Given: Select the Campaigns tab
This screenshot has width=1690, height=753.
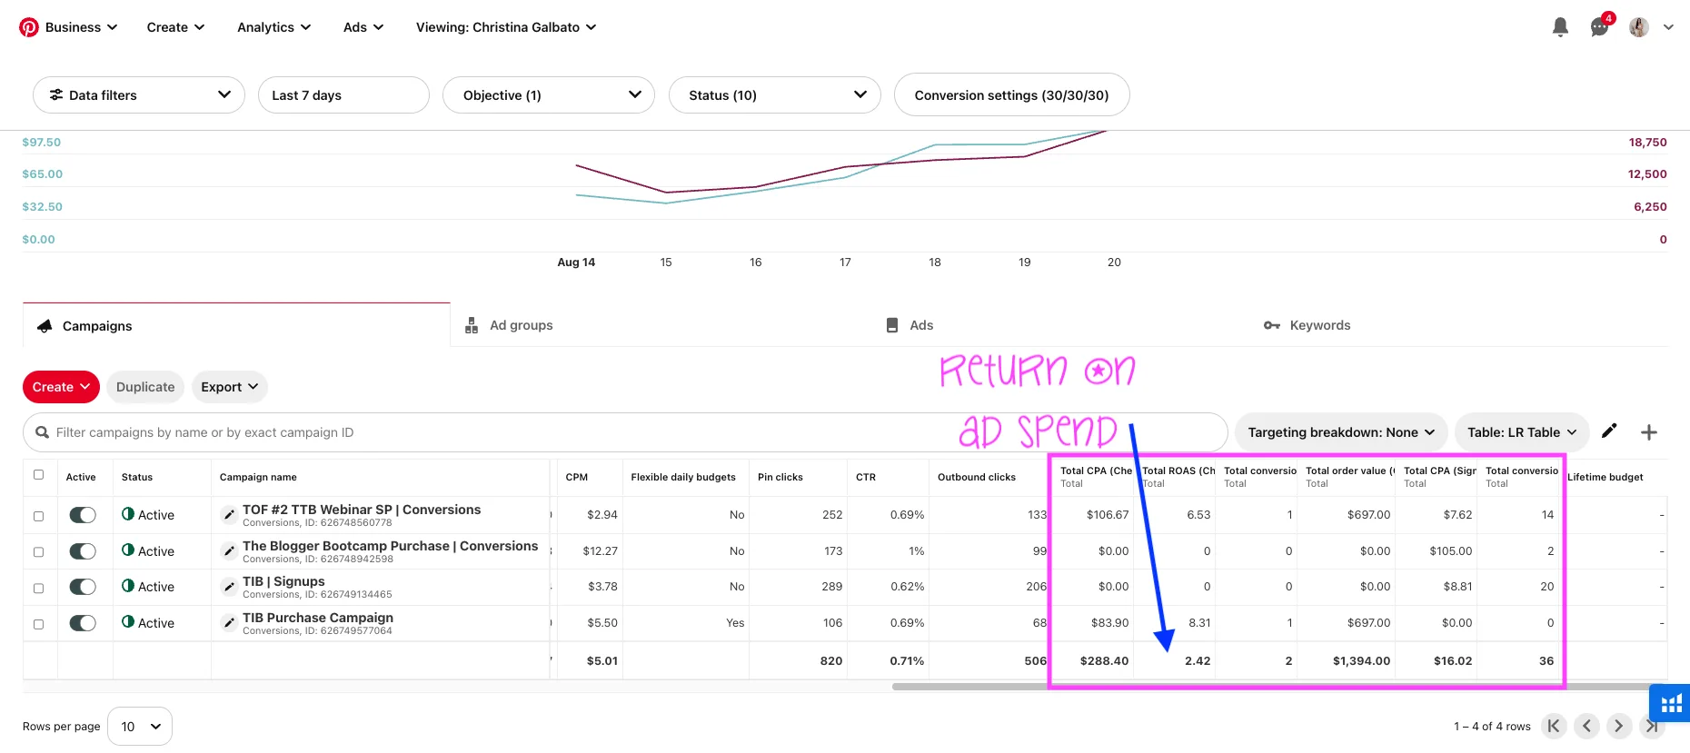Looking at the screenshot, I should (x=236, y=325).
